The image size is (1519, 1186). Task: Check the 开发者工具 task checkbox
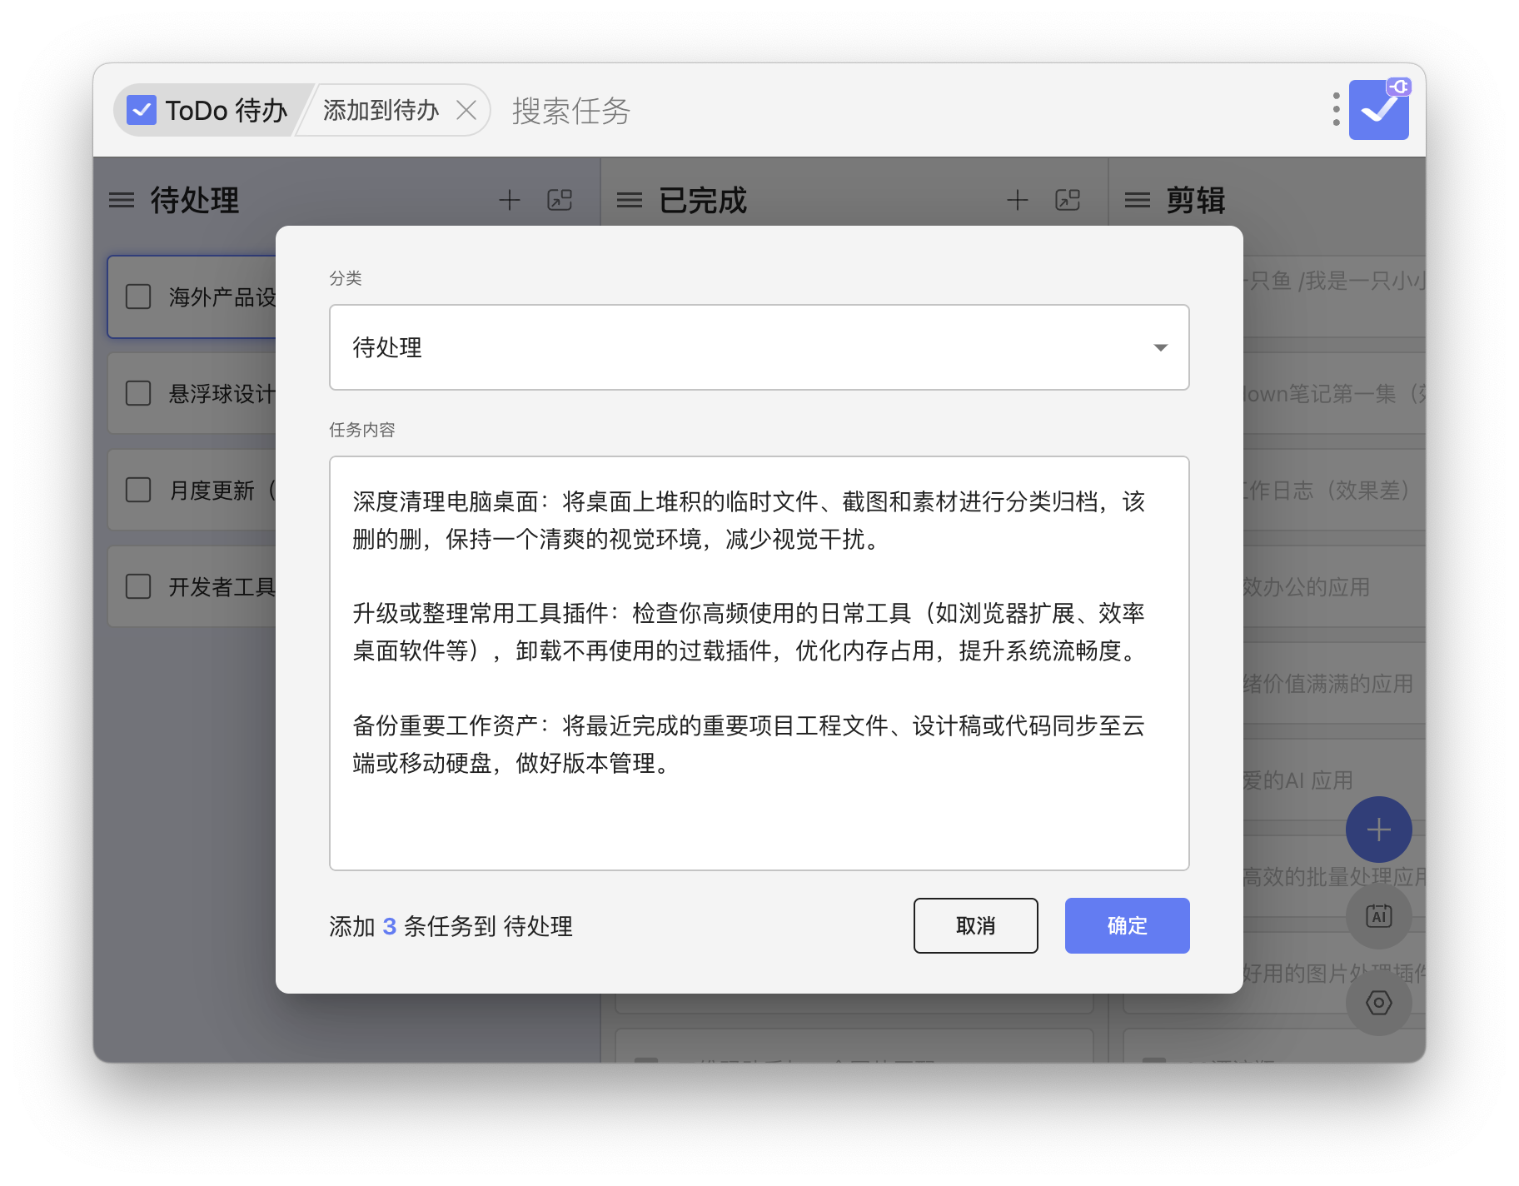pos(138,586)
